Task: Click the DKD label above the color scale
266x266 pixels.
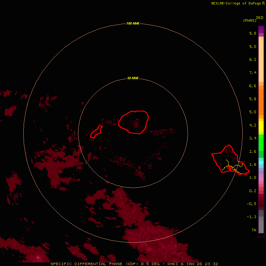Action: point(260,18)
